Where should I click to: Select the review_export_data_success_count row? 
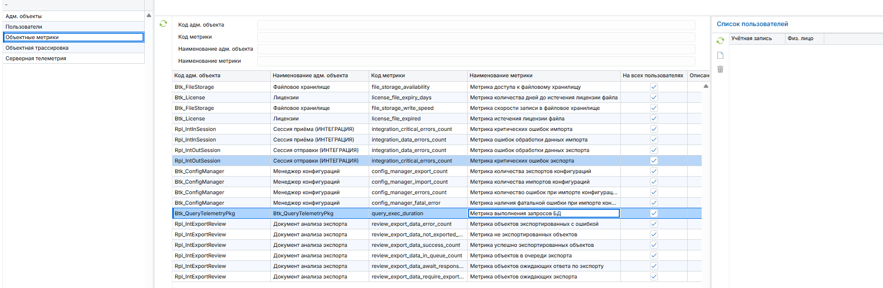(x=416, y=245)
